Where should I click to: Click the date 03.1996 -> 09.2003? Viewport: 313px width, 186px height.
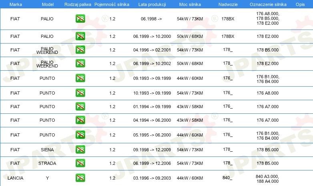152,178
